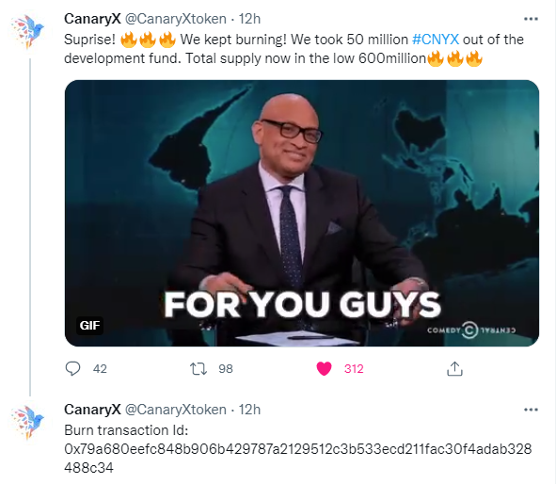
Task: Open the share icon below the GIF
Action: click(x=455, y=369)
